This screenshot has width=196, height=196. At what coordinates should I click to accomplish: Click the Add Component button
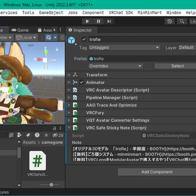coord(157,172)
